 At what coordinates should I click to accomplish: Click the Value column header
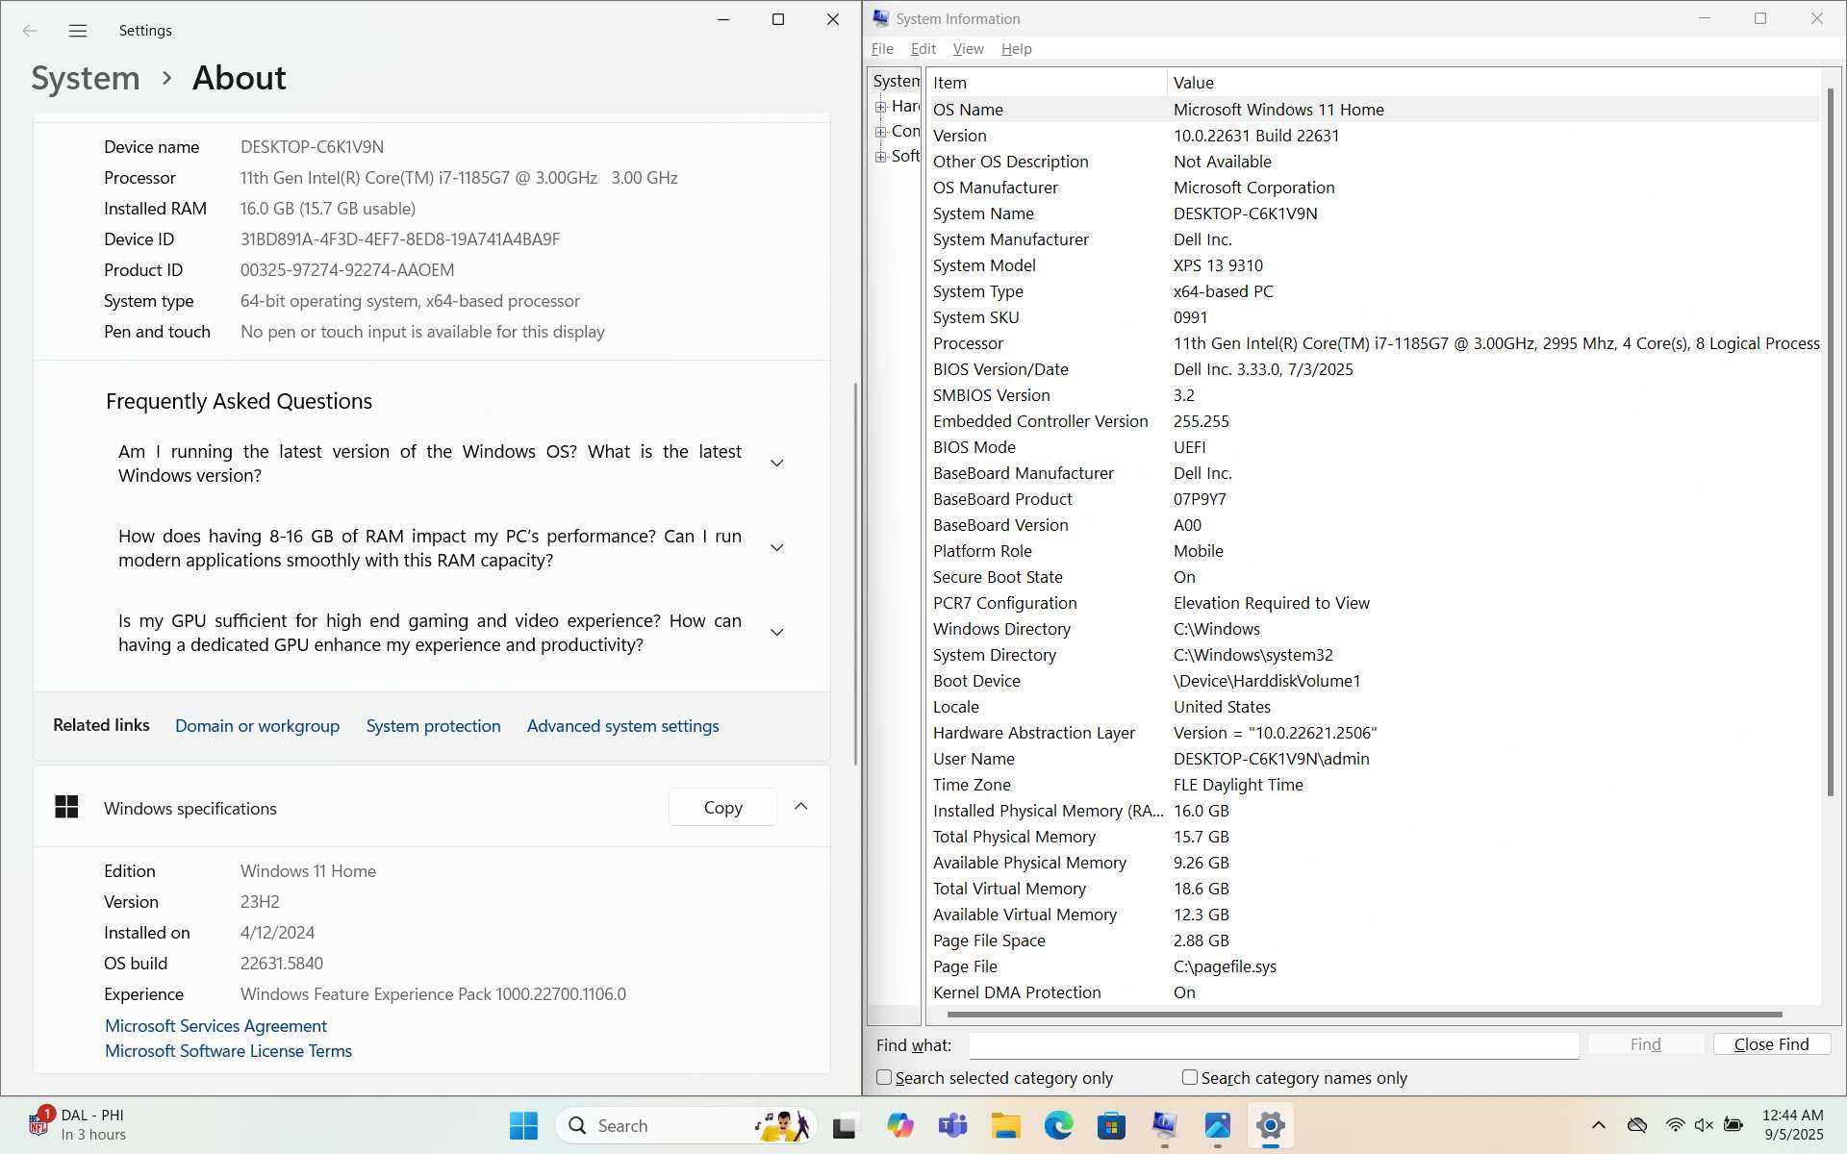(1494, 83)
